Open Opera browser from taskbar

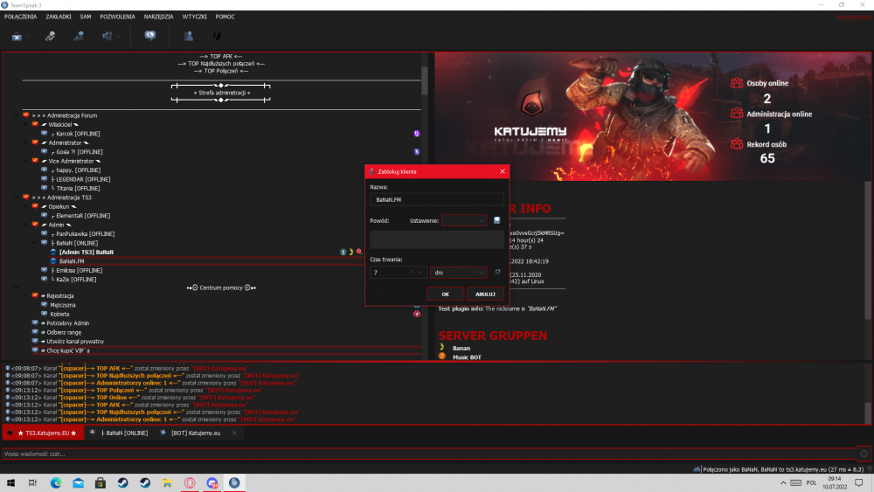pyautogui.click(x=190, y=482)
